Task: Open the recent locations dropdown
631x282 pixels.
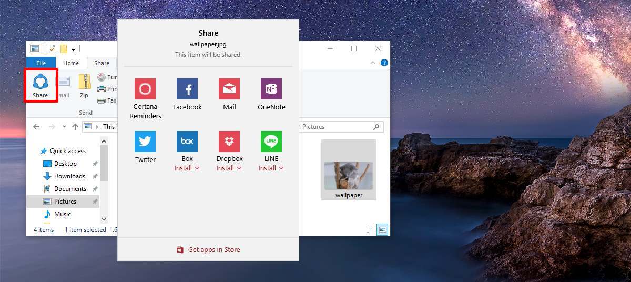Action: pos(64,127)
